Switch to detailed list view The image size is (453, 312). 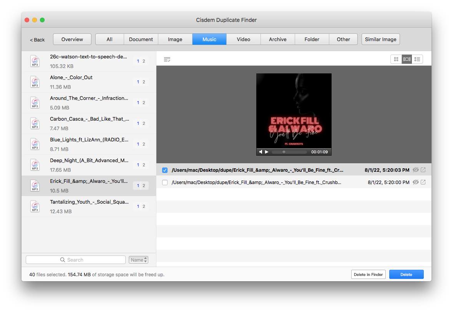(417, 59)
